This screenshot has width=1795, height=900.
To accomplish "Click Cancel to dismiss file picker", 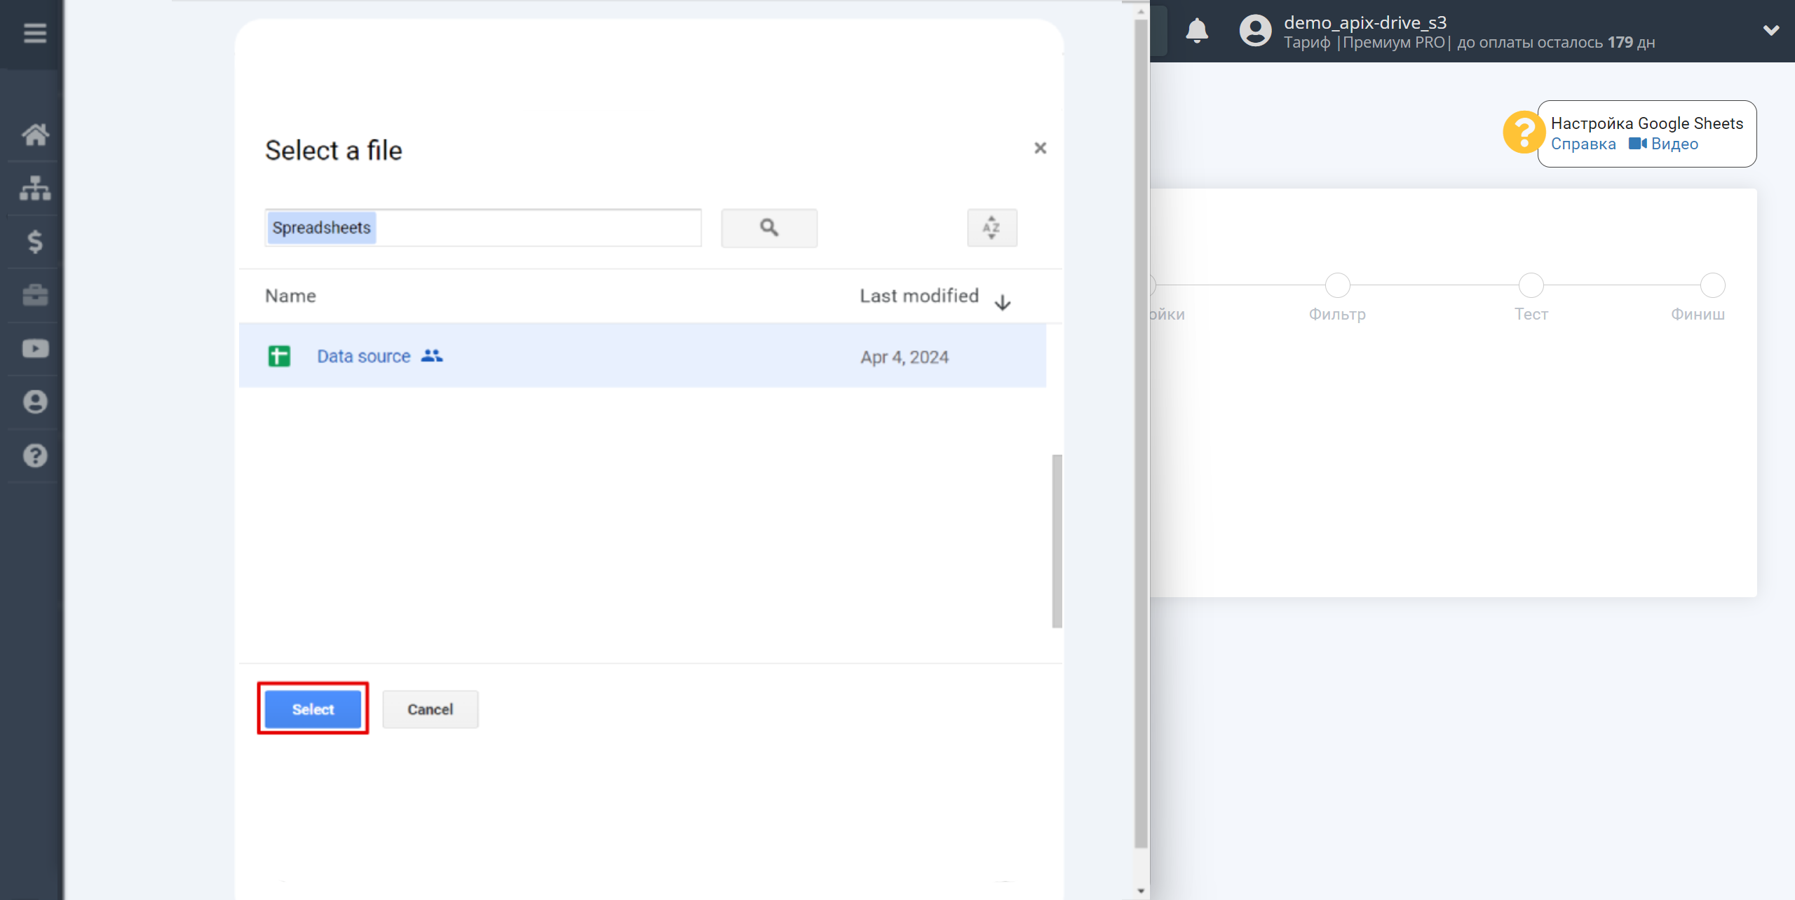I will 431,708.
